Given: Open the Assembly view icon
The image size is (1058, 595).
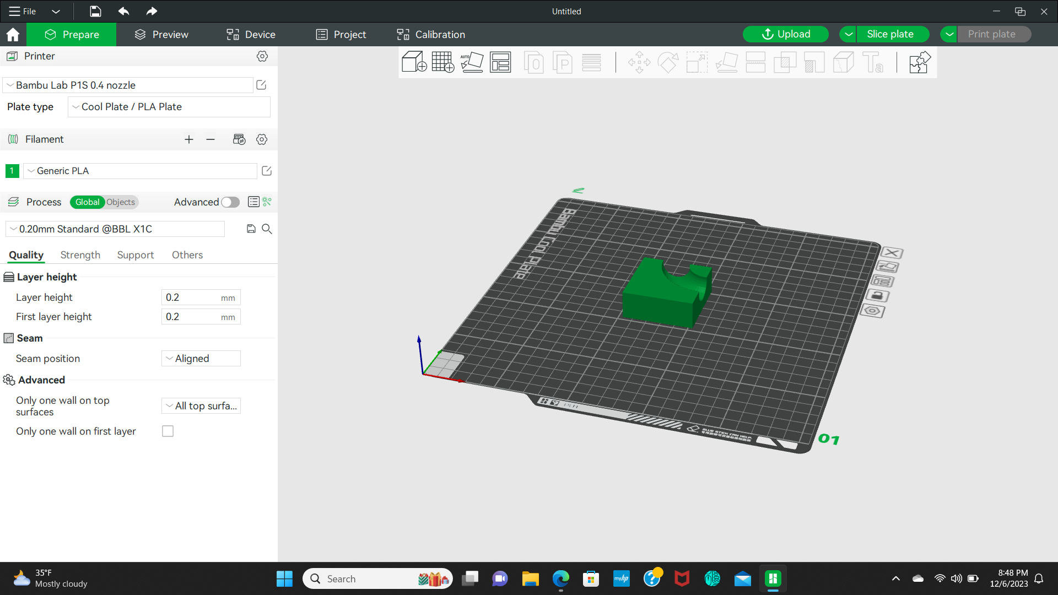Looking at the screenshot, I should point(919,62).
